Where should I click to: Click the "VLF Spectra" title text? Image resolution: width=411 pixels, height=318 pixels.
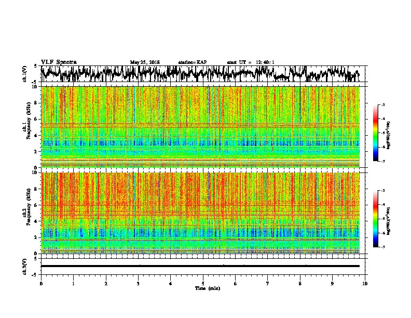tap(59, 62)
